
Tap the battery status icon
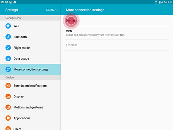(x=160, y=2)
